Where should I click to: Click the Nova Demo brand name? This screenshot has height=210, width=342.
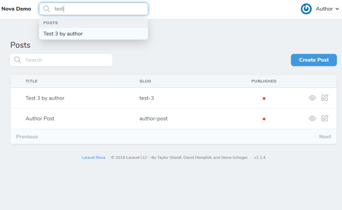(16, 9)
